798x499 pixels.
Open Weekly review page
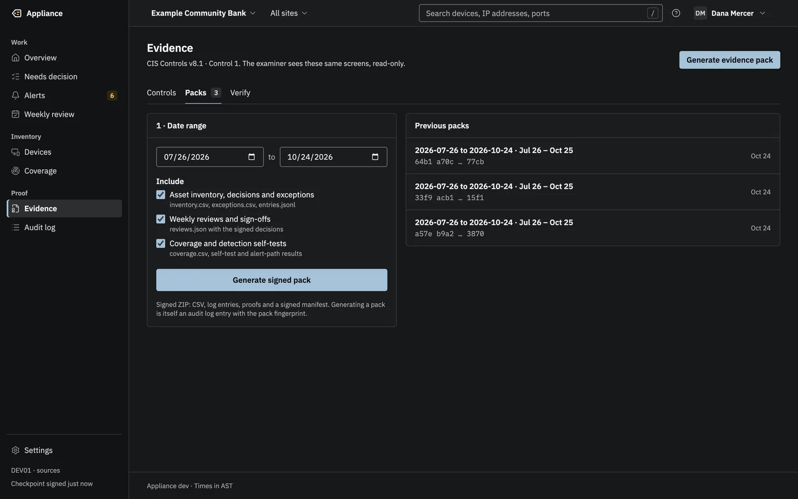[x=64, y=114]
